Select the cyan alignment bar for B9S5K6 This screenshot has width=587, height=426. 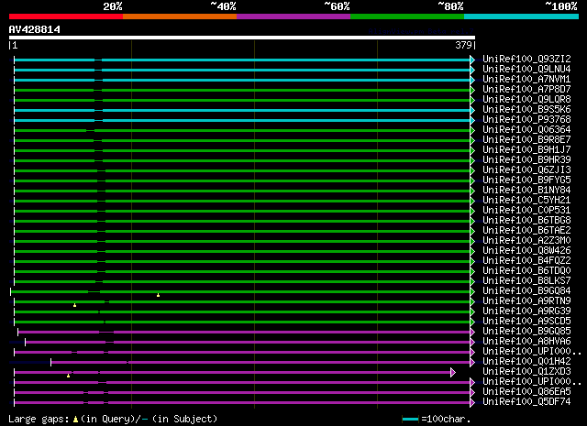(242, 110)
